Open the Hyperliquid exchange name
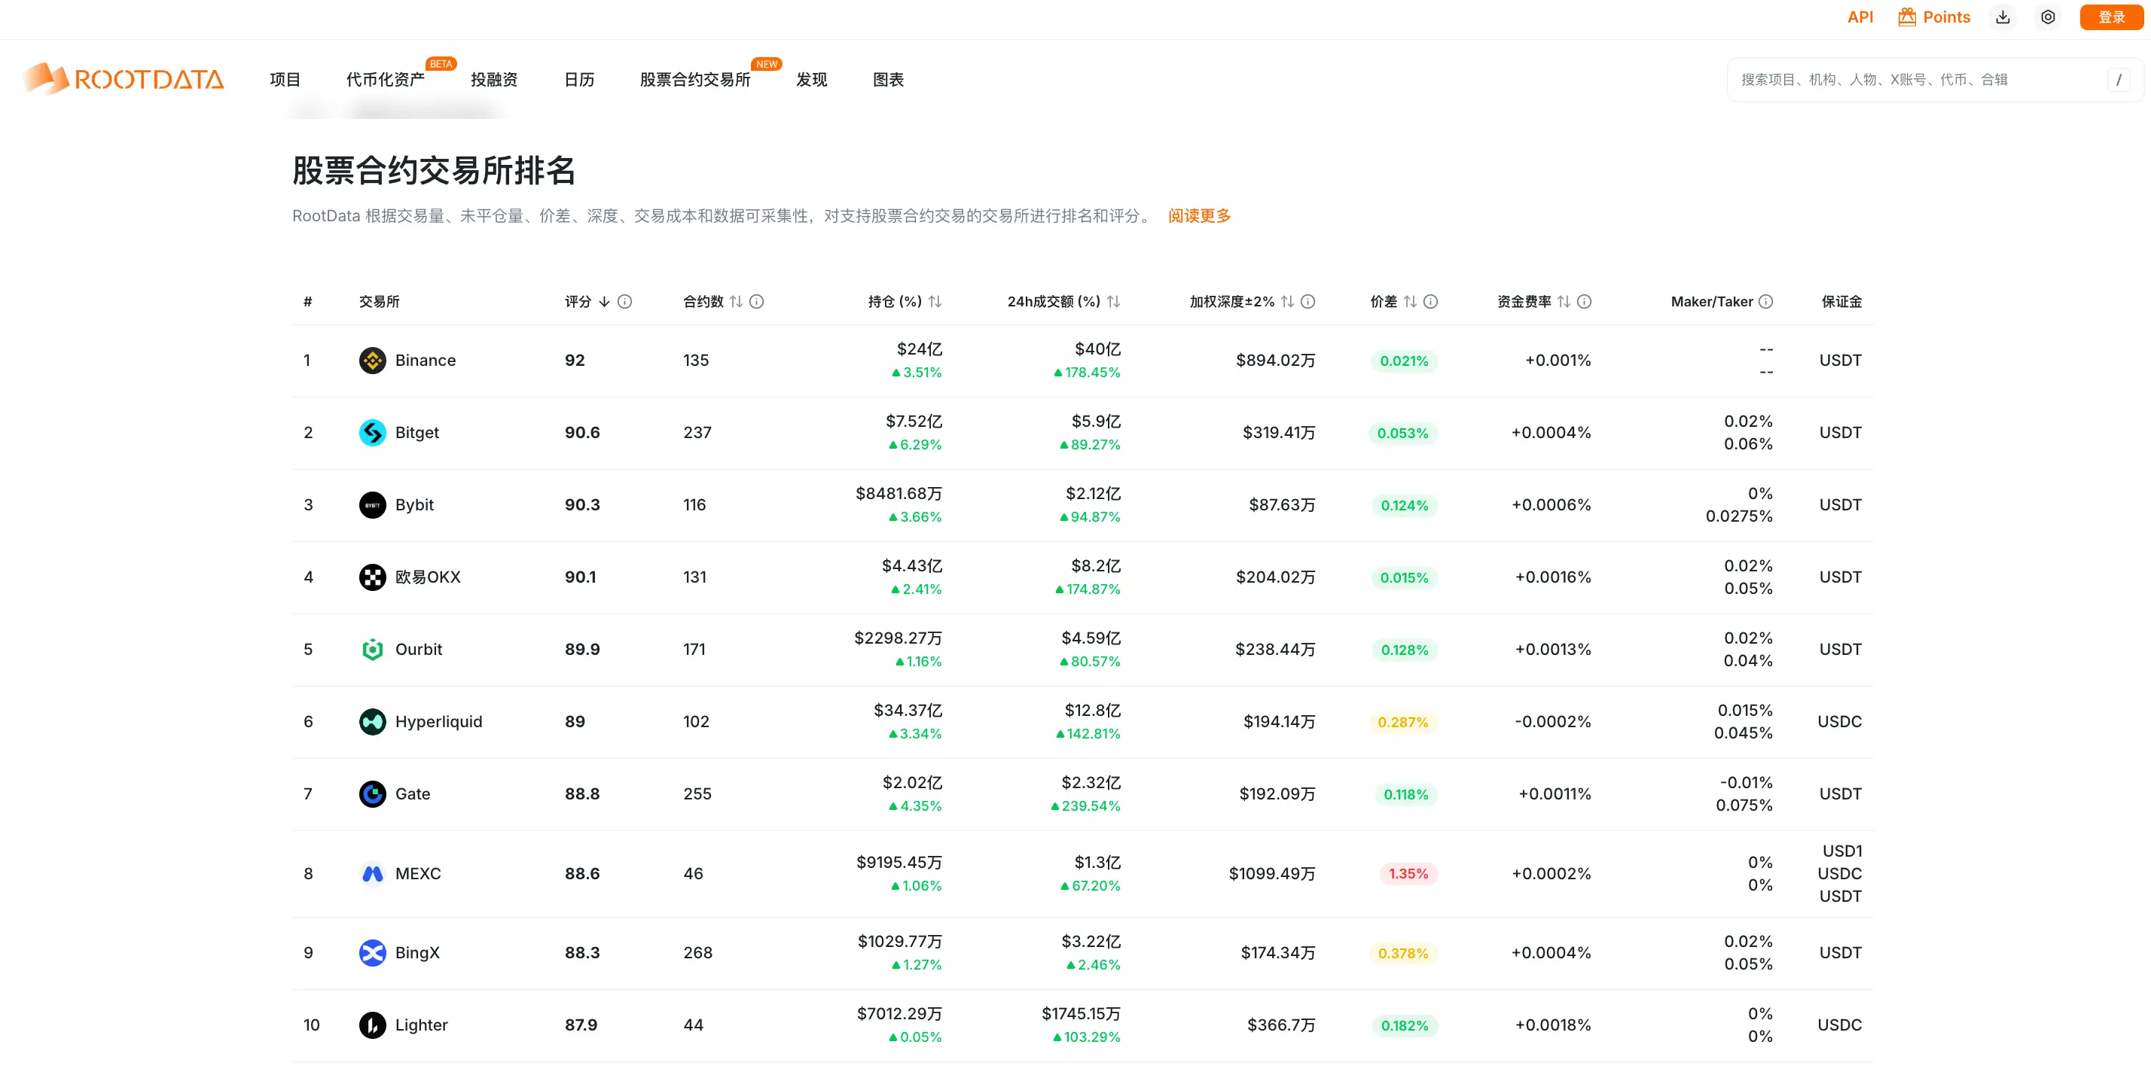2151x1078 pixels. pos(438,722)
